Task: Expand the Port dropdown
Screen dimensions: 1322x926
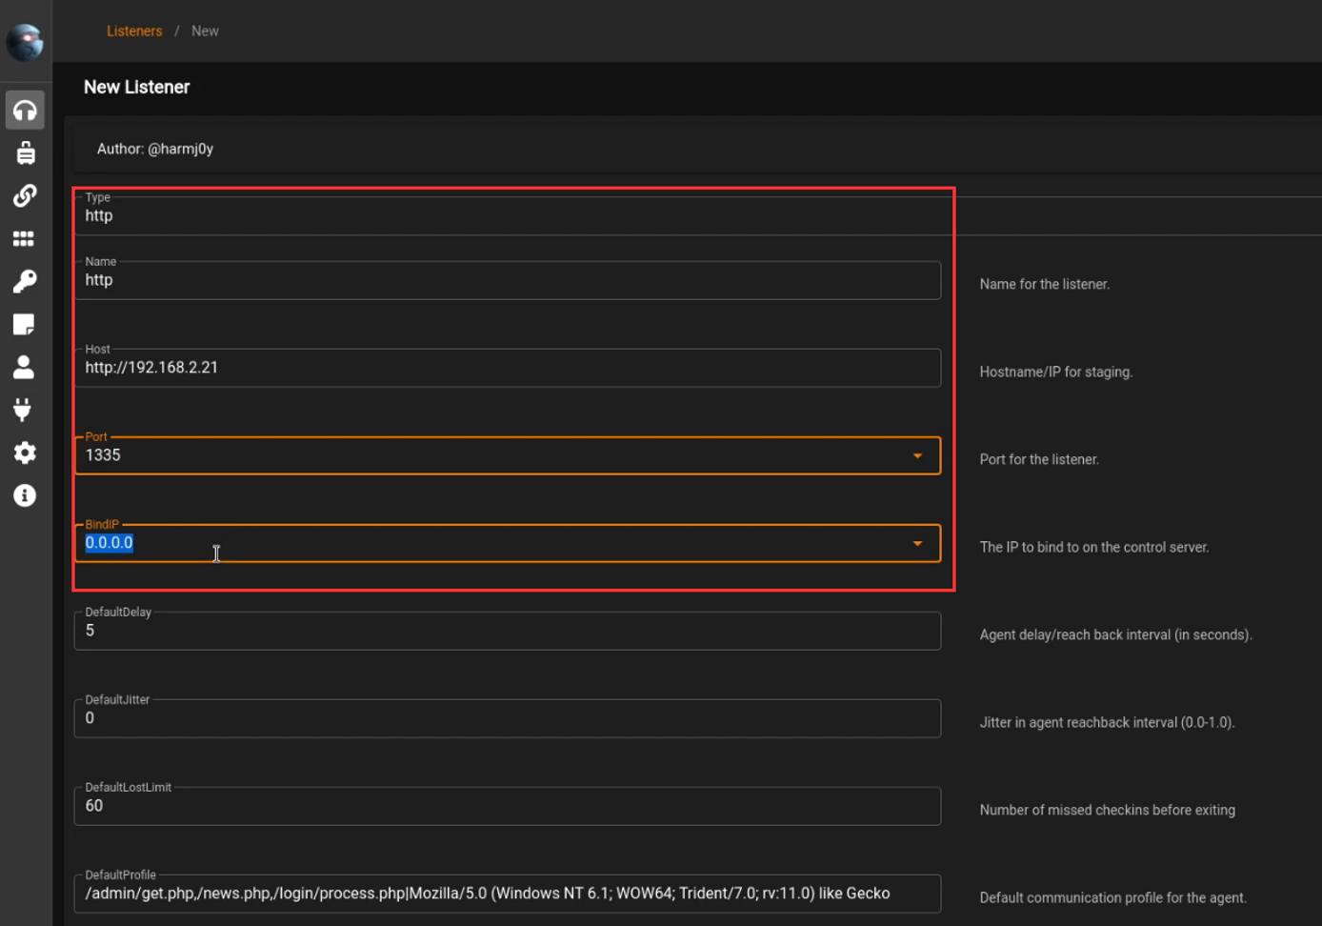Action: point(917,455)
